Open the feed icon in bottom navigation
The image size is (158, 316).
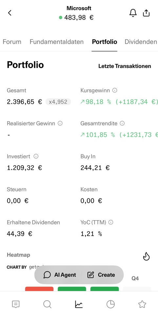pos(16,304)
